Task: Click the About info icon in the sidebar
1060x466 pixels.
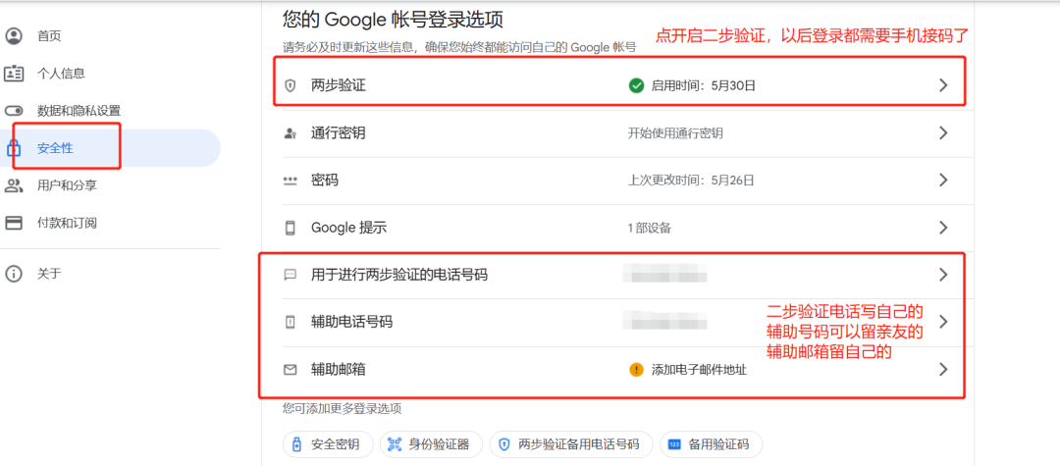Action: [14, 274]
